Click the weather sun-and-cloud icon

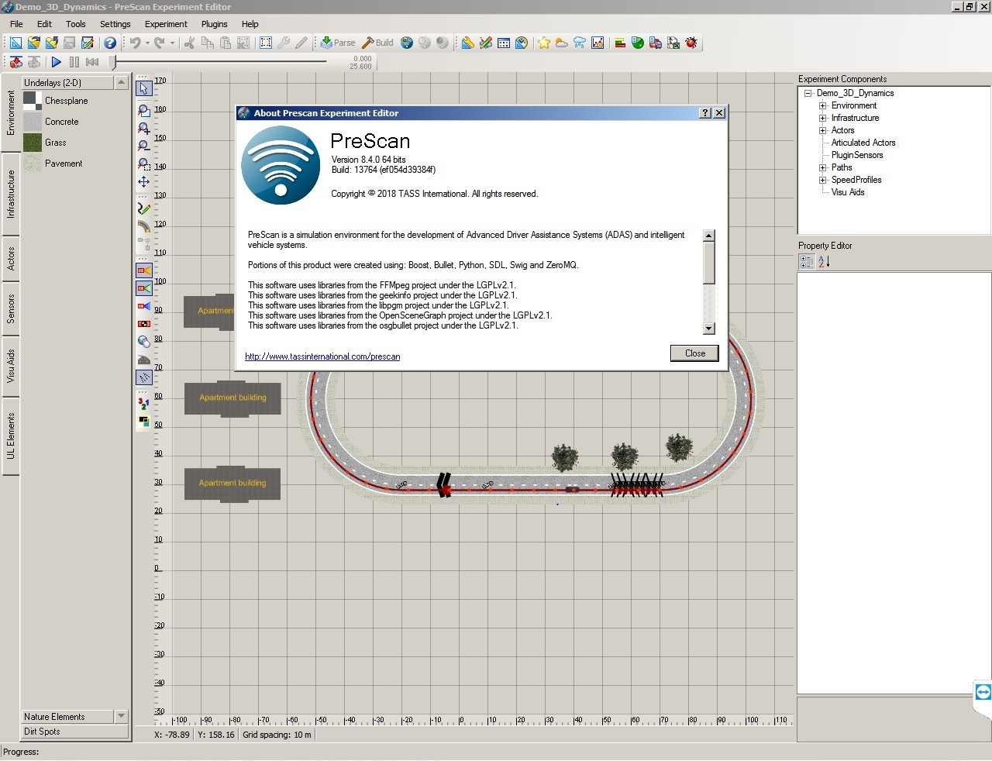tap(562, 43)
